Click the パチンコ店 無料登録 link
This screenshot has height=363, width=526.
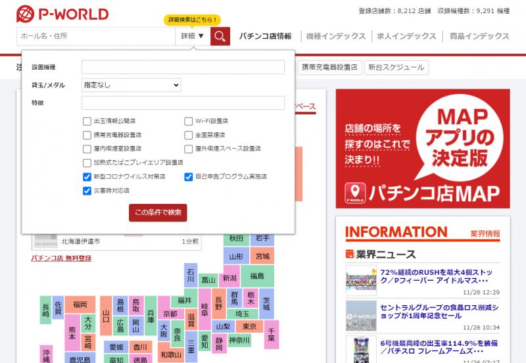click(61, 258)
